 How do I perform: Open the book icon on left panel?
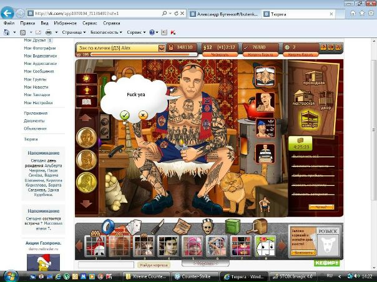click(x=86, y=101)
